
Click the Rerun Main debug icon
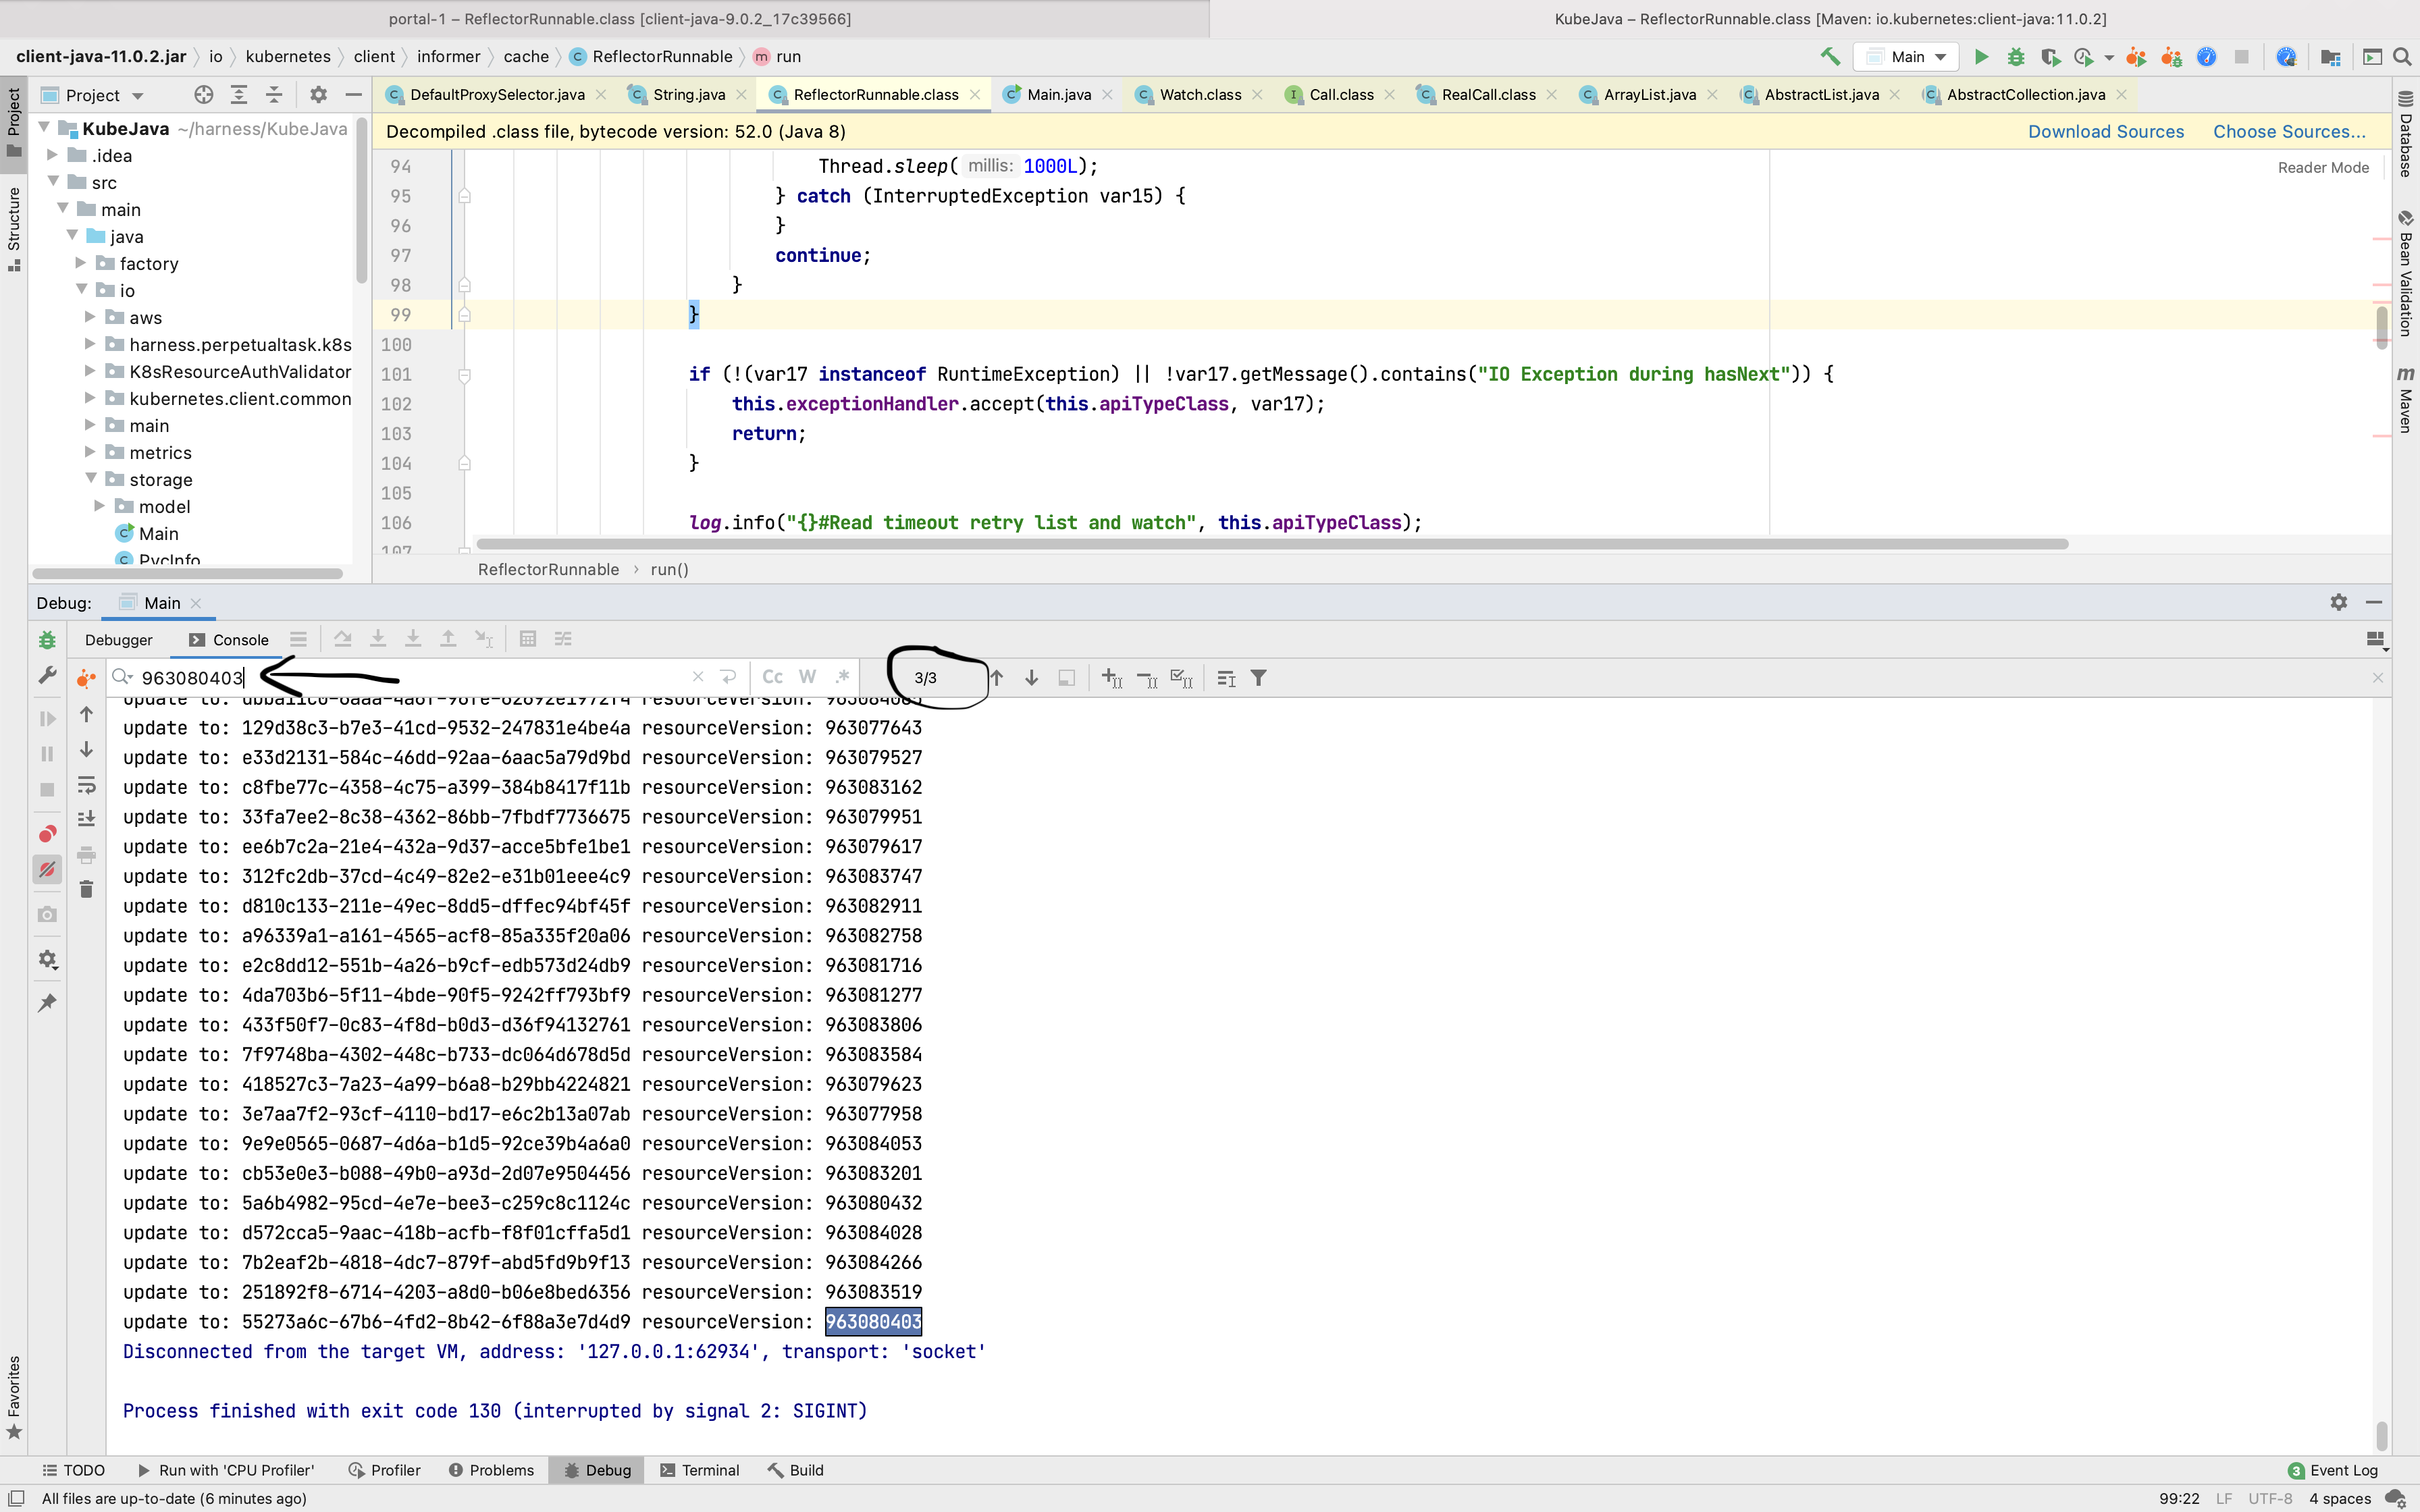pos(47,640)
